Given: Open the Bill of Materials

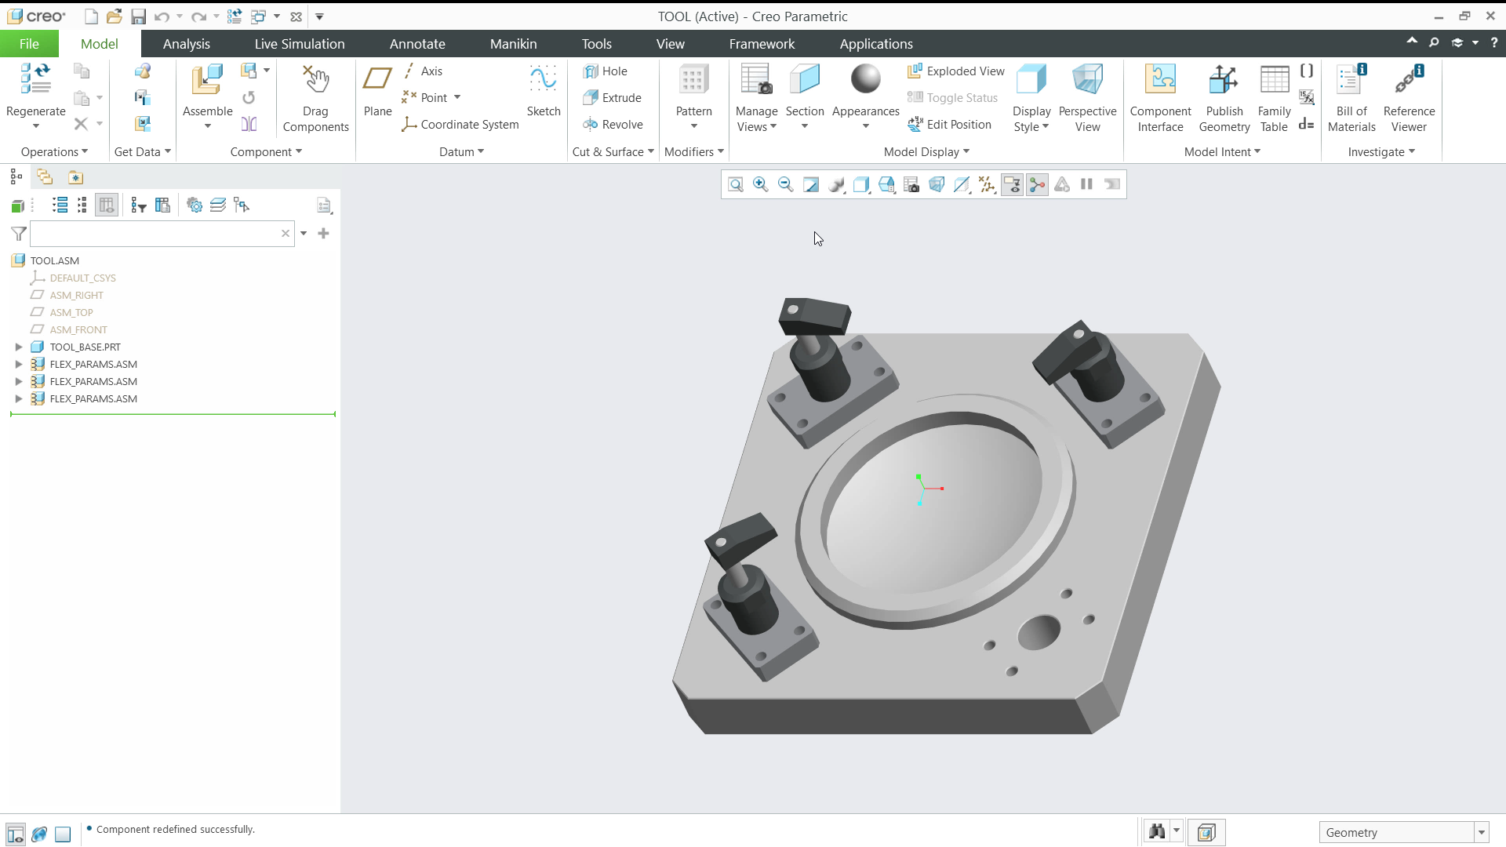Looking at the screenshot, I should [x=1351, y=99].
